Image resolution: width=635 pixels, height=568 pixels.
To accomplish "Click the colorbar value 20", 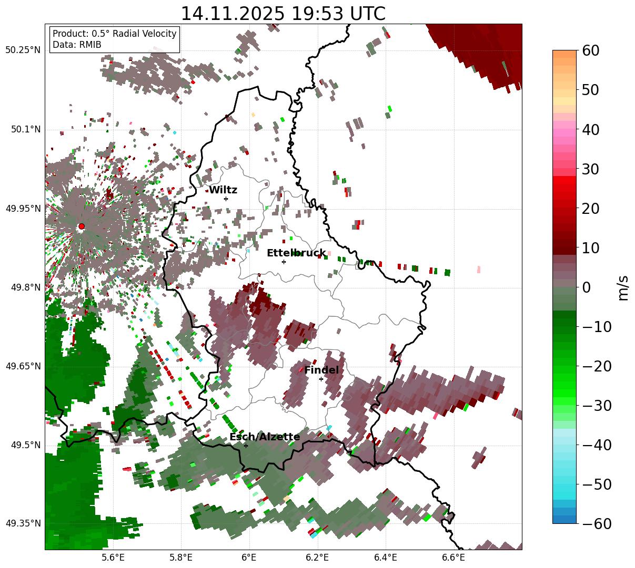I will pyautogui.click(x=590, y=208).
